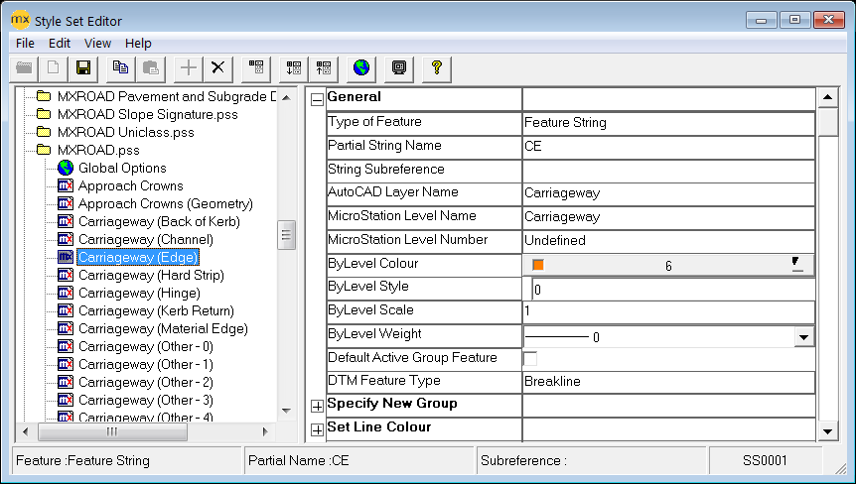Click the move up arrow list icon
The image size is (856, 484).
[x=323, y=68]
